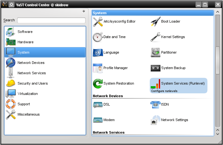The height and width of the screenshot is (145, 223).
Task: Click the Kernel Settings label
Action: pyautogui.click(x=173, y=37)
